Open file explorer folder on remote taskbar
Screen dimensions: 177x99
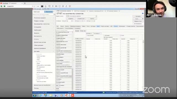pyautogui.click(x=51, y=95)
